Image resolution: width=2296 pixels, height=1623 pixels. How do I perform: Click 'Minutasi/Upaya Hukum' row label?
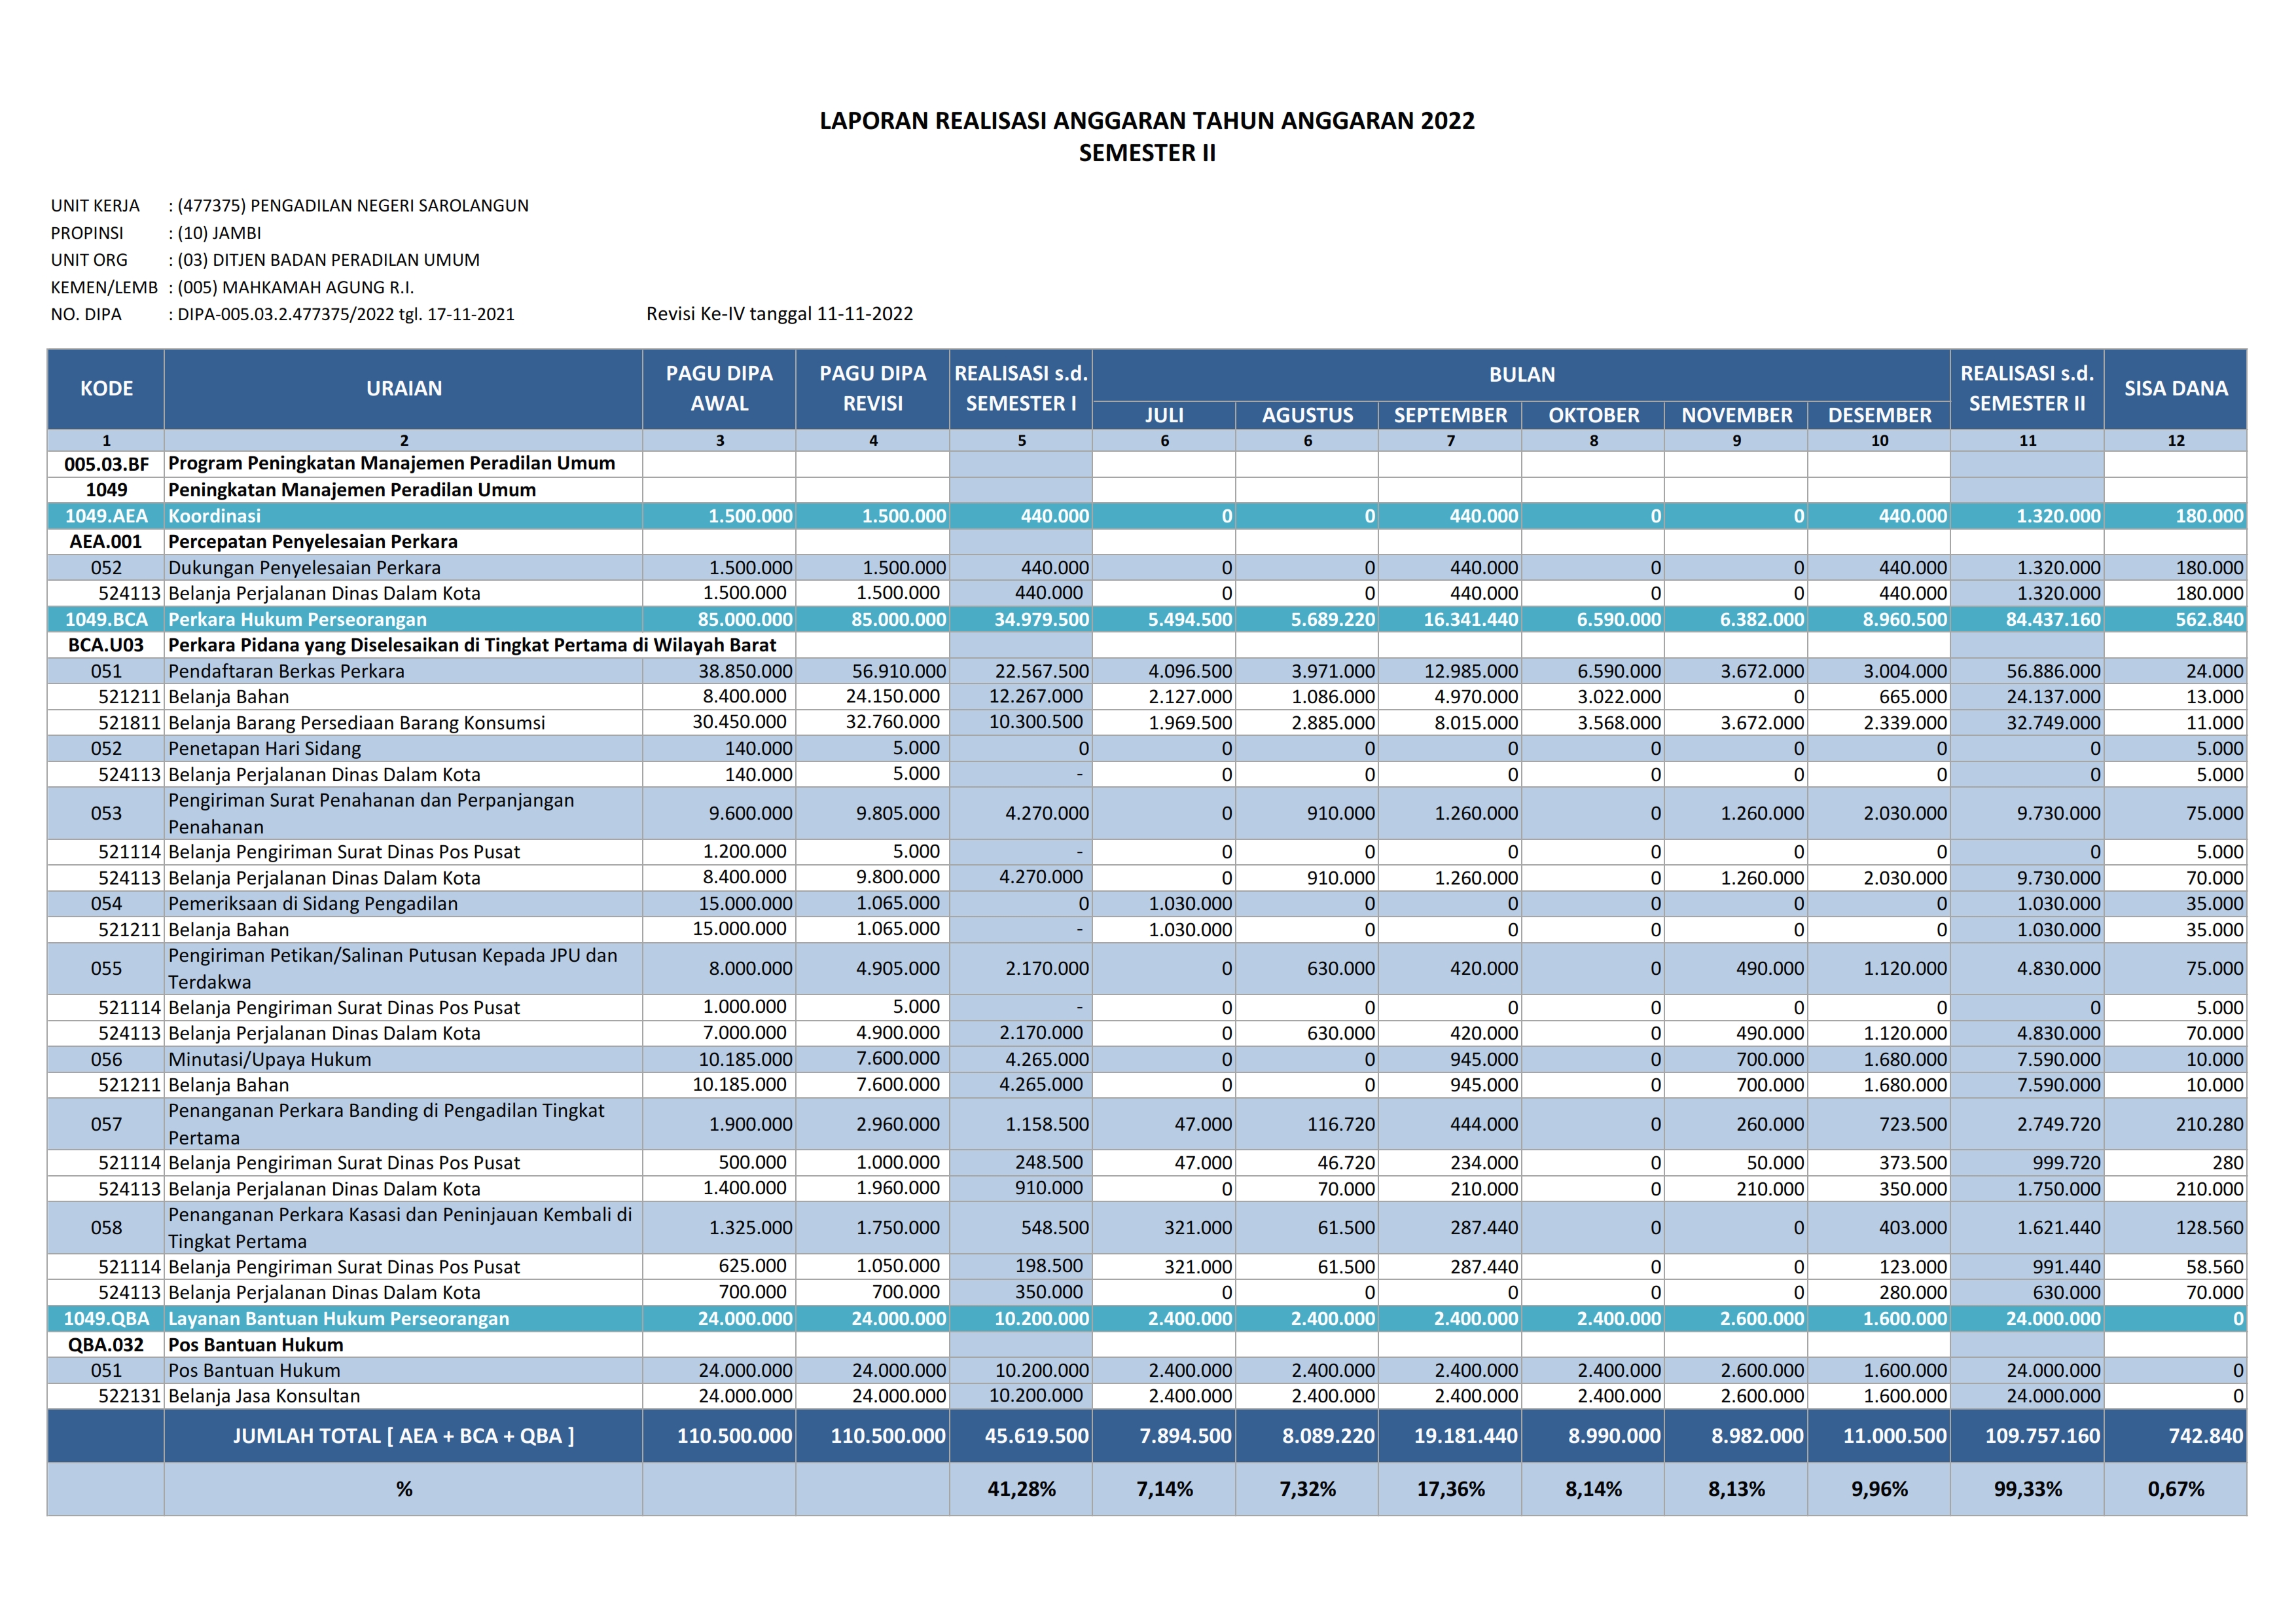tap(269, 1059)
